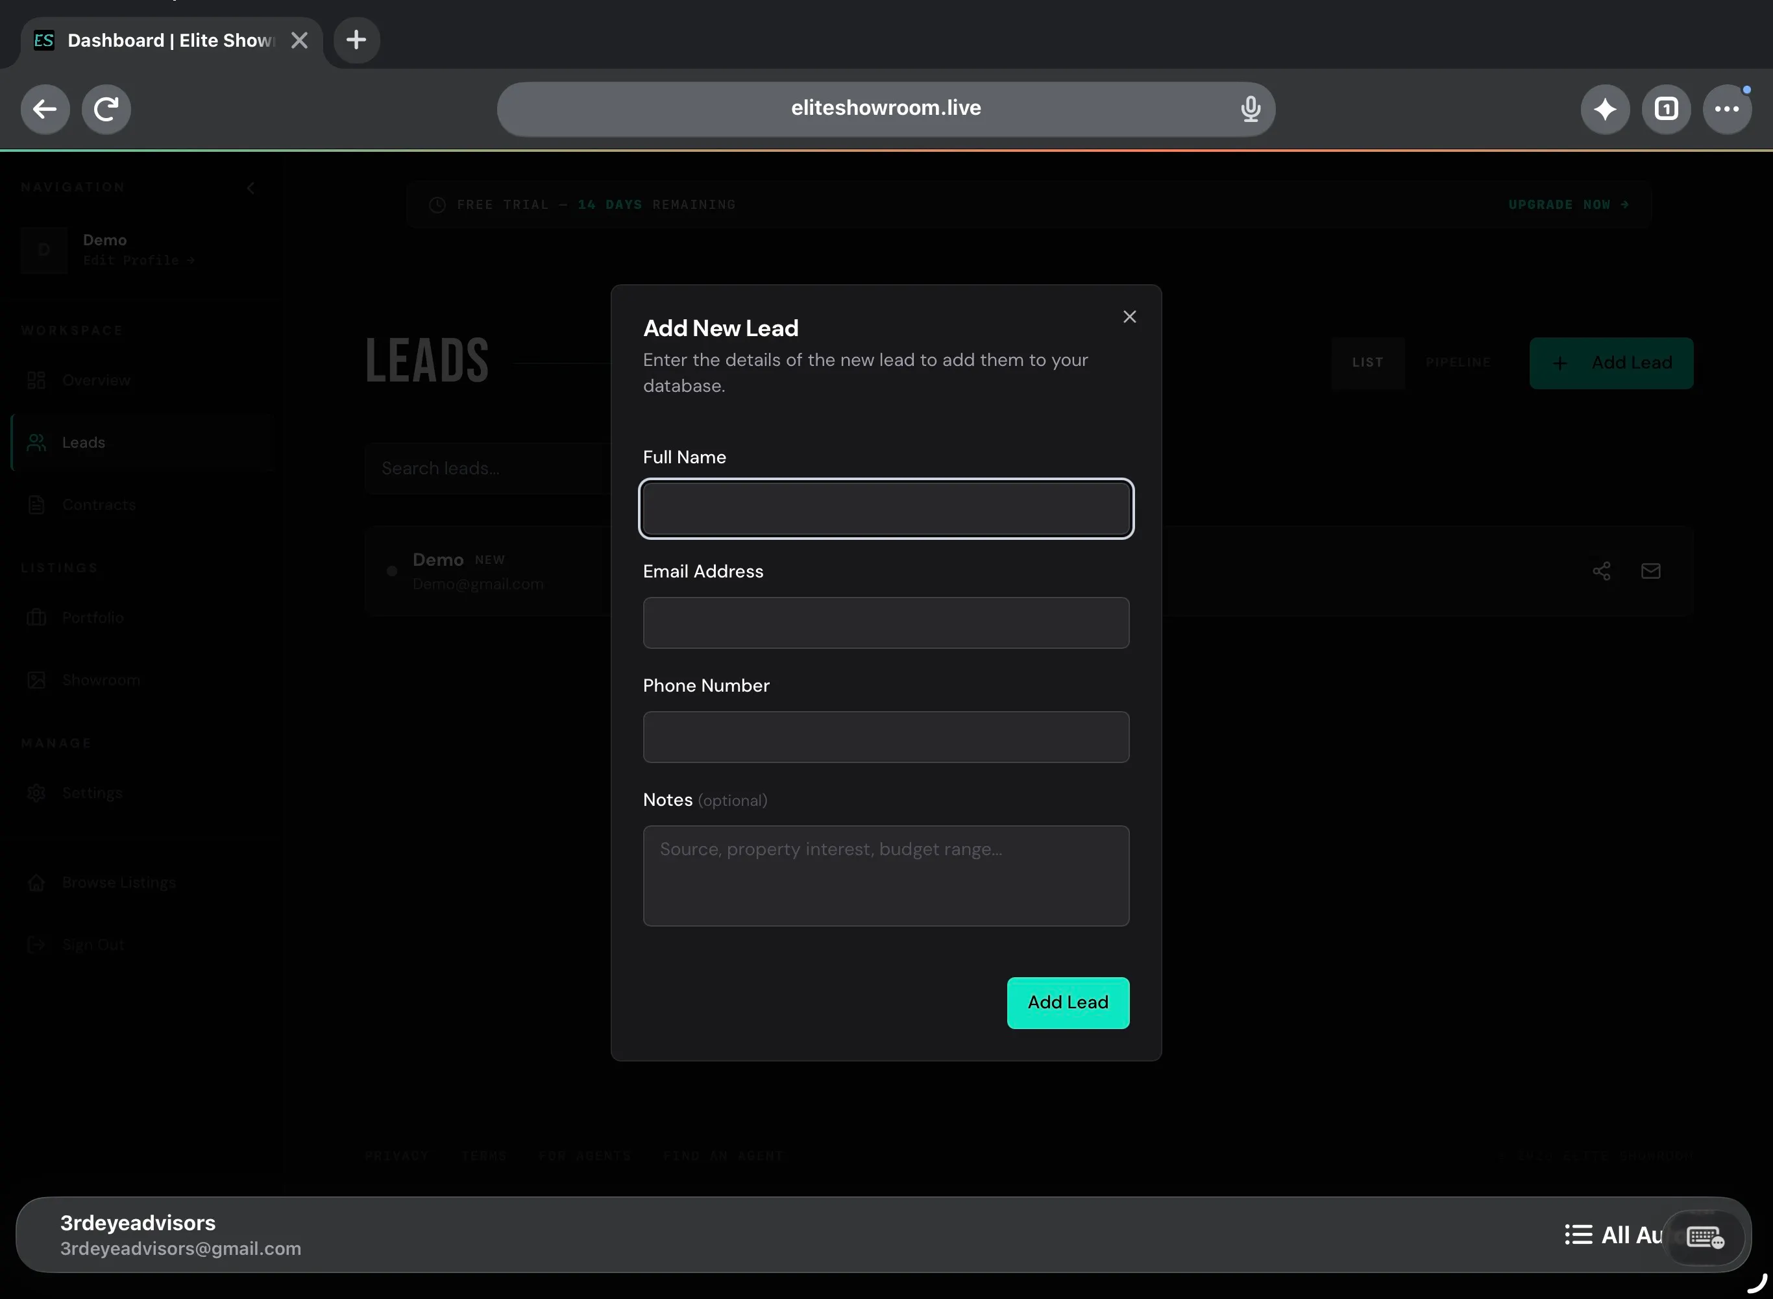Open the sparkle AI assistant icon

1605,108
